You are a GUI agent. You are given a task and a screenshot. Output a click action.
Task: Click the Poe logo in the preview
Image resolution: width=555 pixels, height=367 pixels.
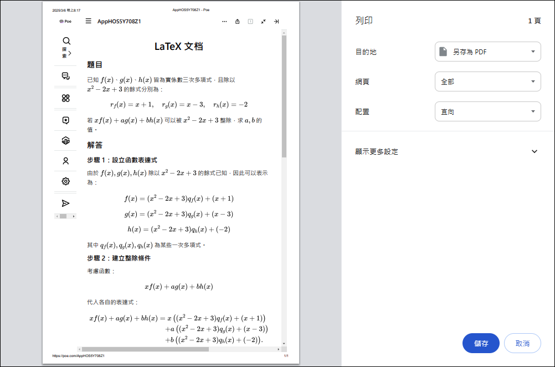coord(65,22)
